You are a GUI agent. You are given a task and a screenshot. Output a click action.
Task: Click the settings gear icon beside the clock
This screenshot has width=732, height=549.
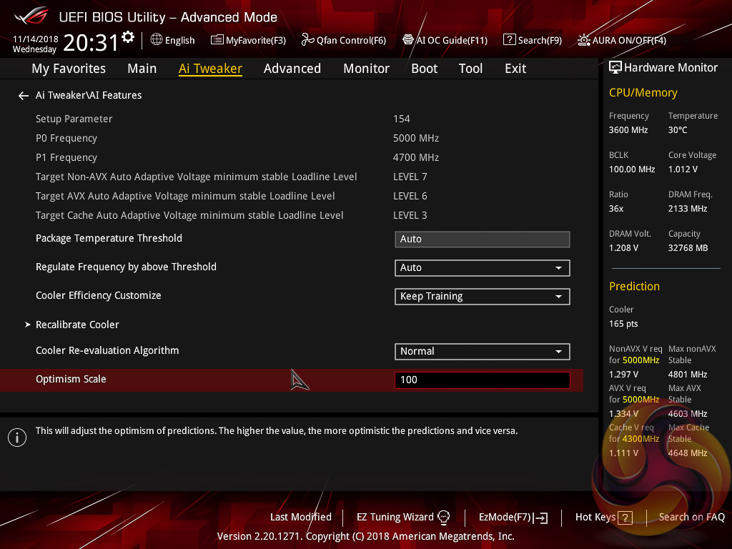[x=128, y=36]
